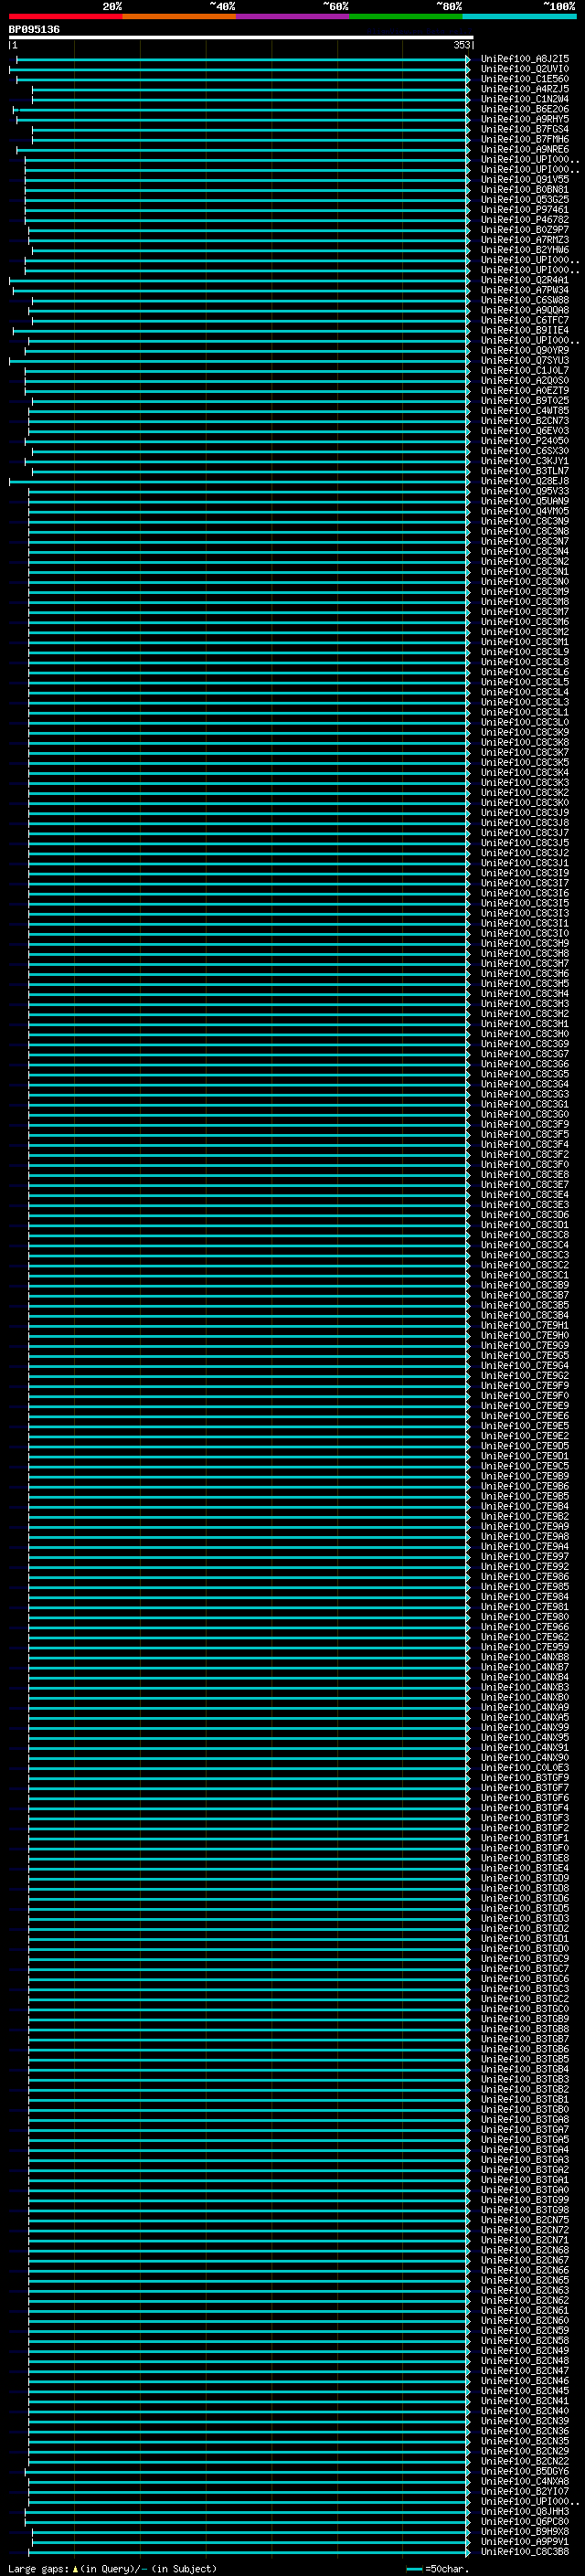Click the cyan ~100% identity color bar
585x2576 pixels.
point(519,16)
